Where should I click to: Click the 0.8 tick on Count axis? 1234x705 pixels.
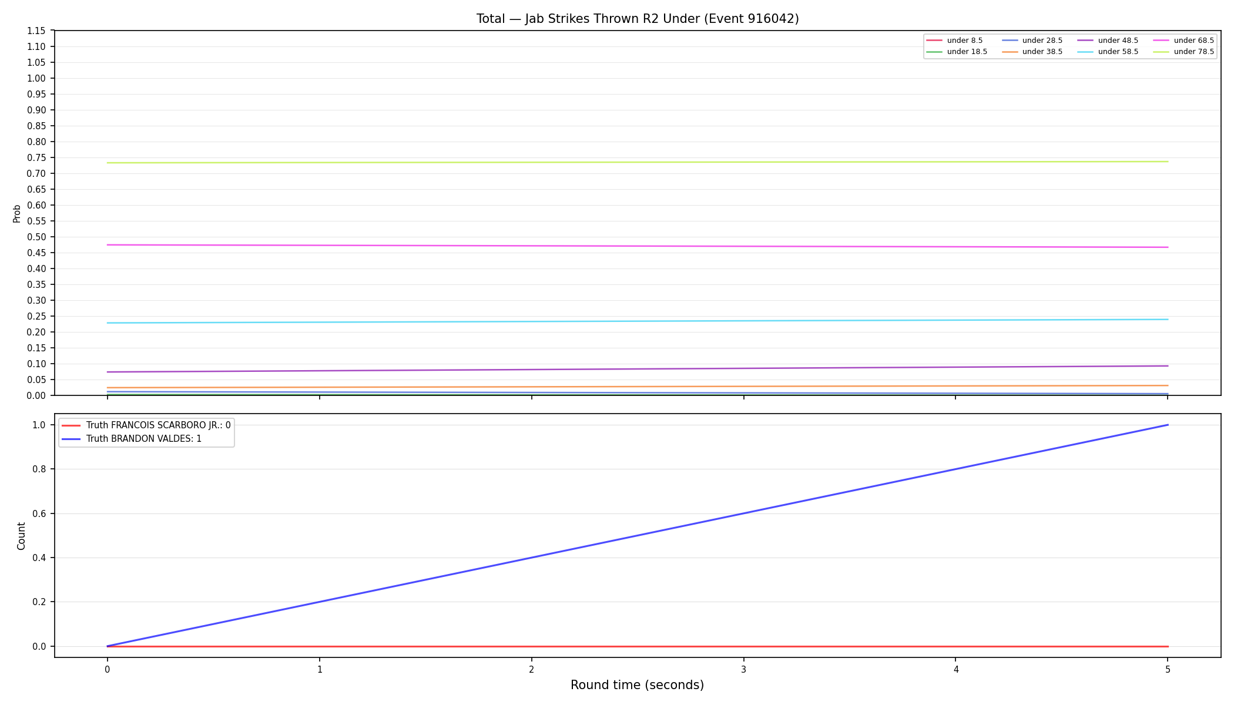point(39,469)
